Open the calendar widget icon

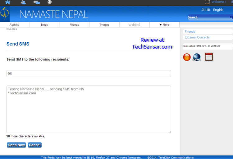(x=209, y=57)
